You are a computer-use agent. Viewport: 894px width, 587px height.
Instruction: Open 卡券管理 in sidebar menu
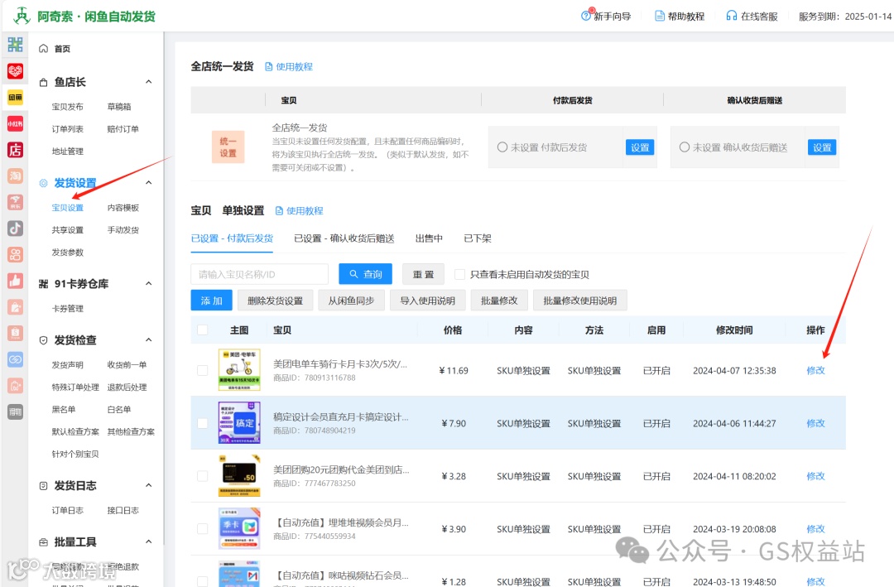point(67,309)
